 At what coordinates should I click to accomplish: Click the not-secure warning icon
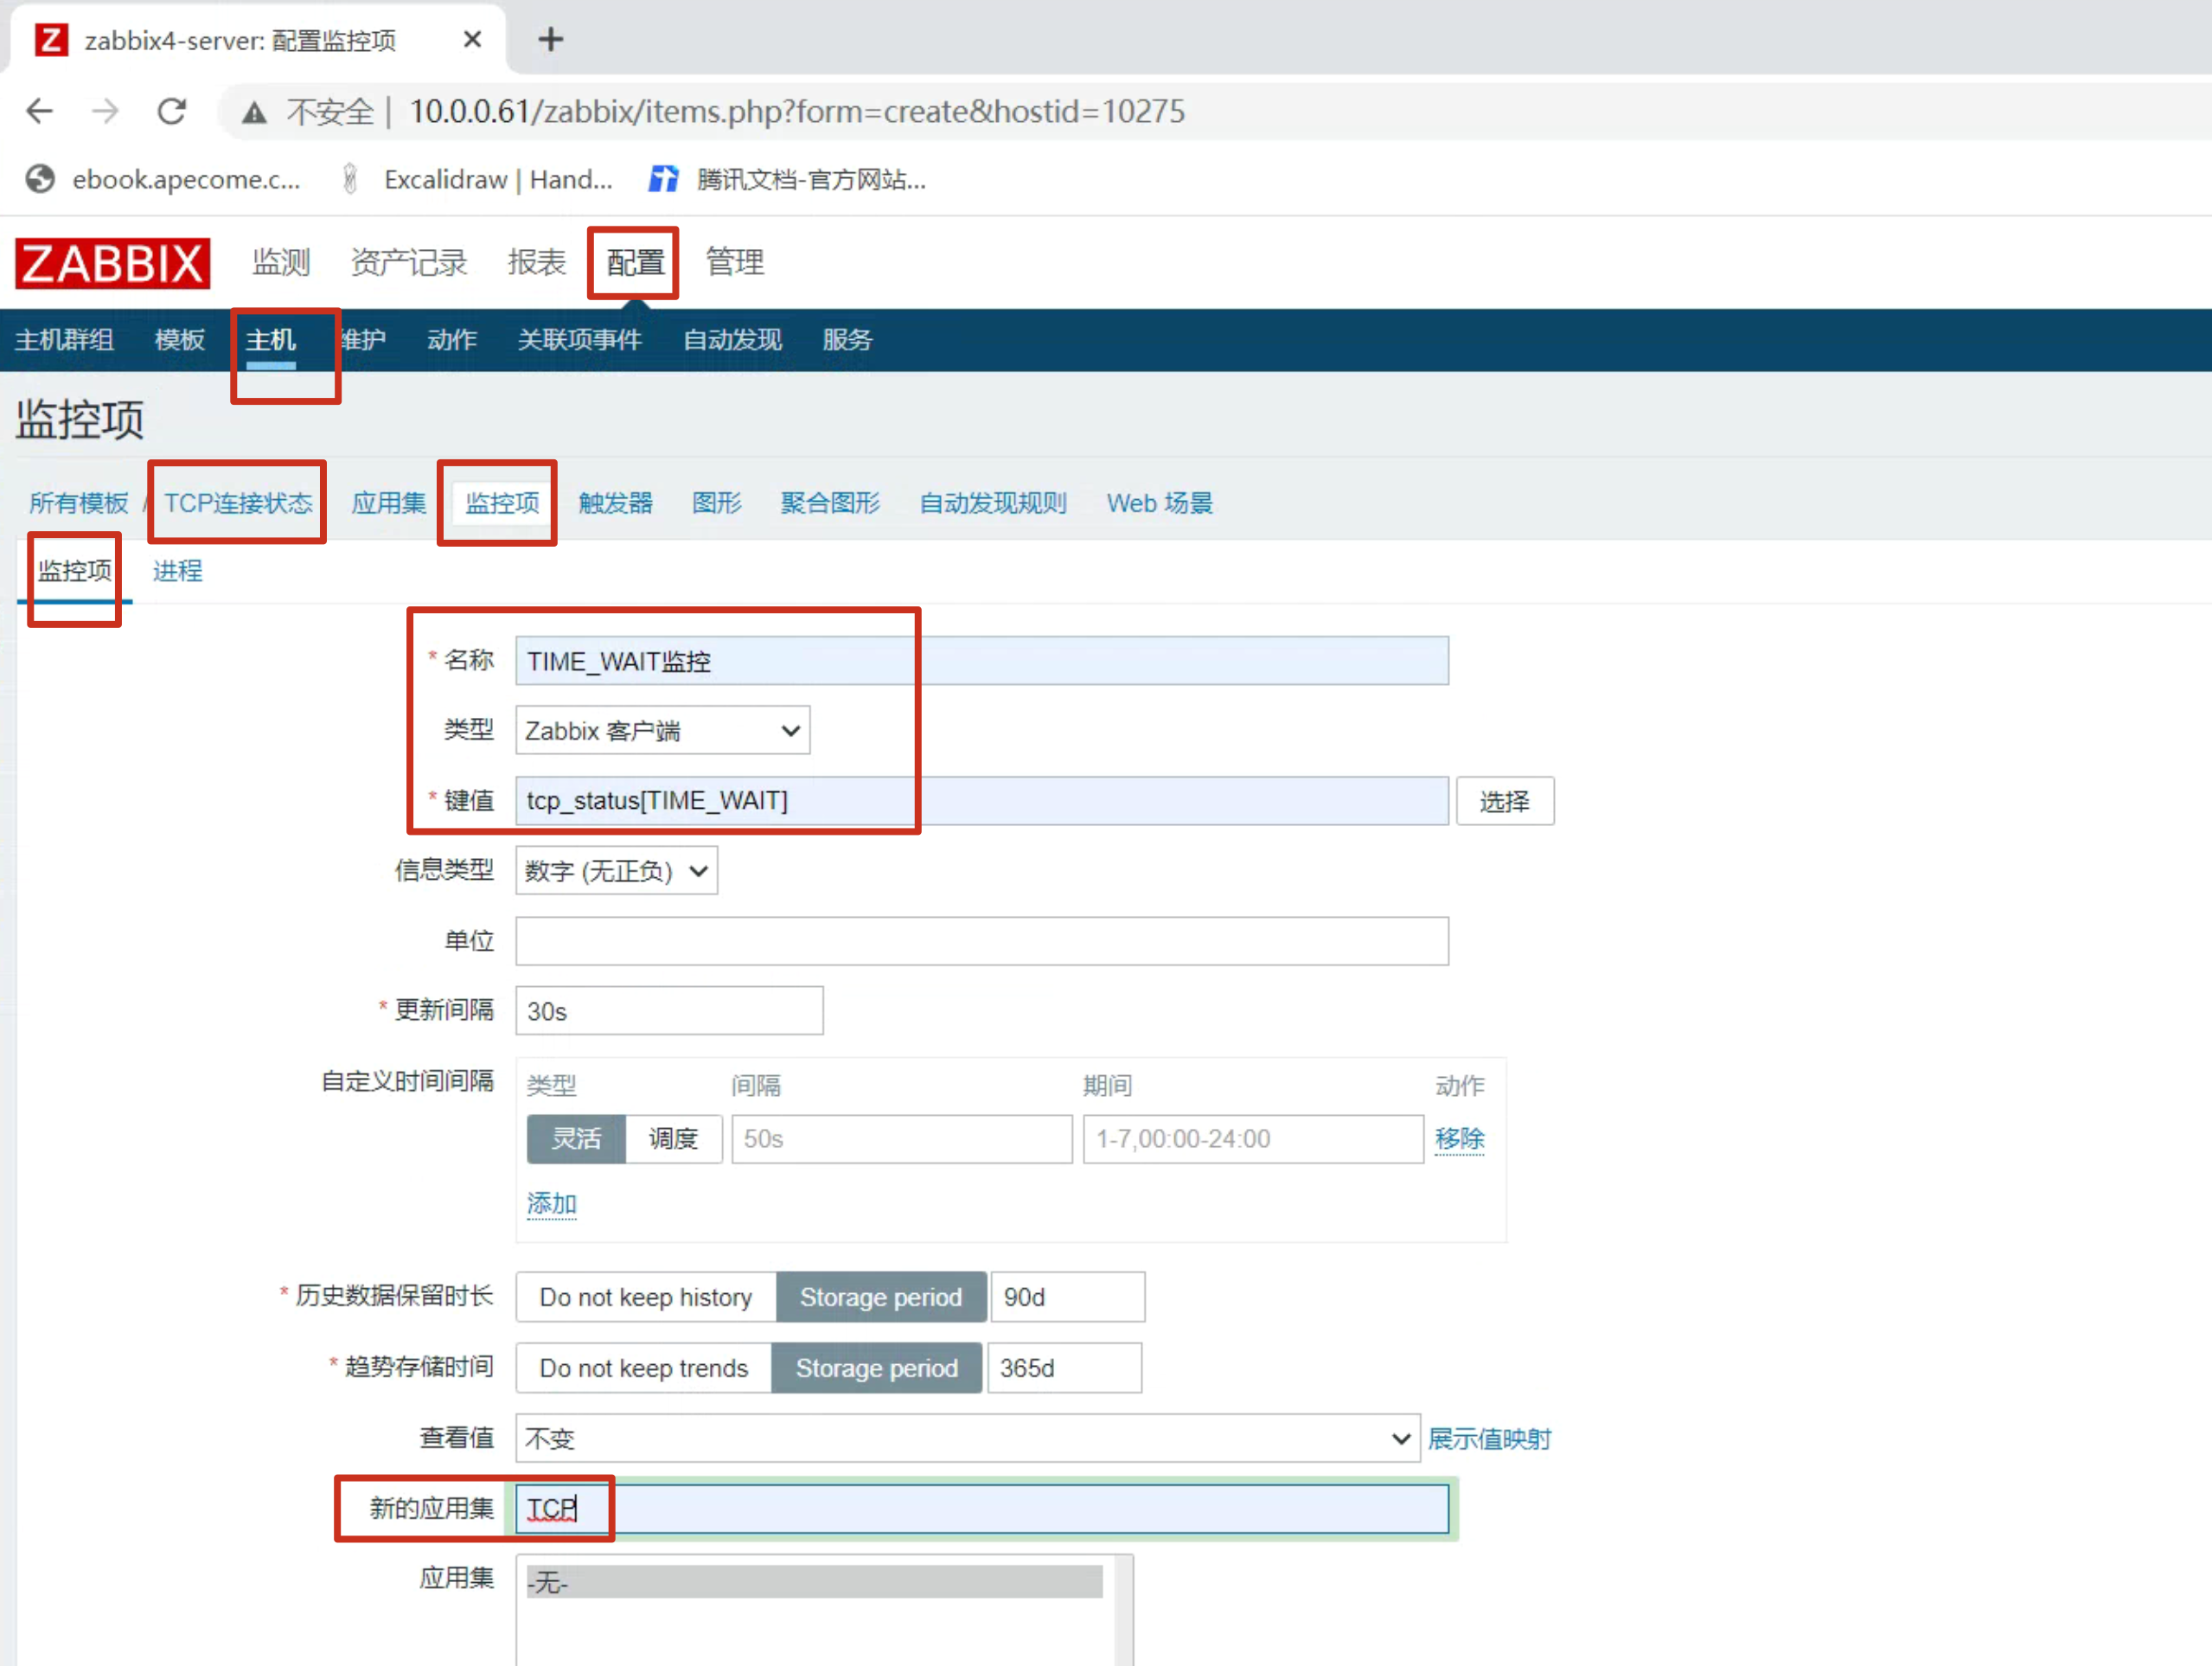[x=254, y=112]
